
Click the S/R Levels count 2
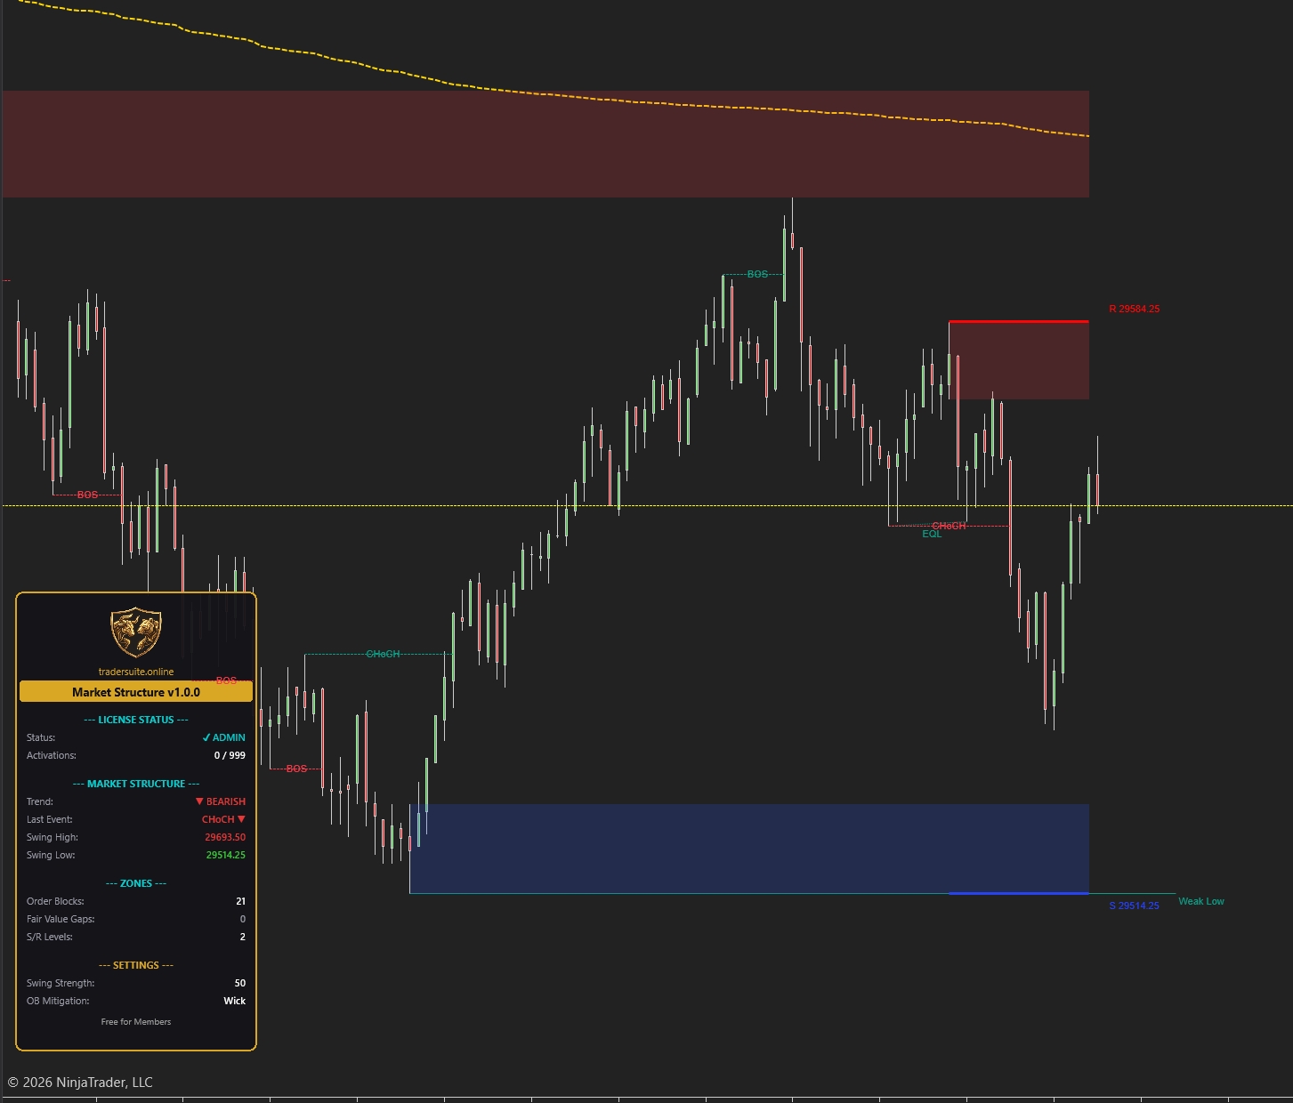pyautogui.click(x=242, y=937)
